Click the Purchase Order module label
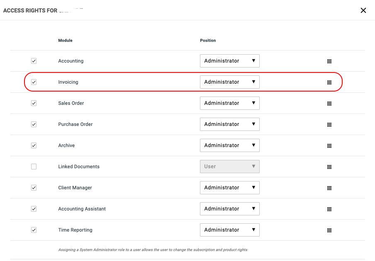Image resolution: width=375 pixels, height=261 pixels. (75, 124)
